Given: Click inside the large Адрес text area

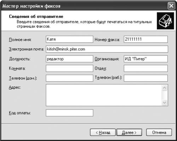Looking at the screenshot, I should tap(104, 95).
